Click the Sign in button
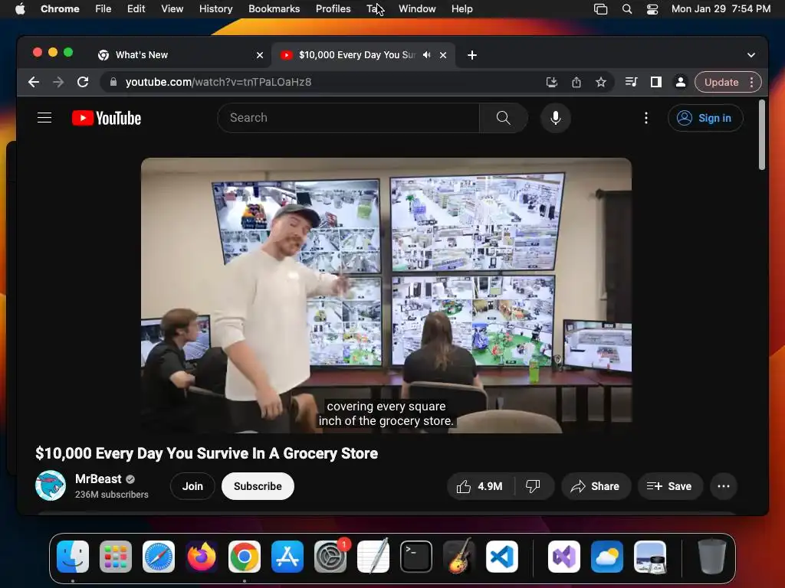785x588 pixels. (705, 118)
